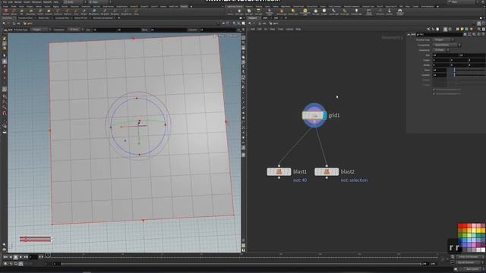Create a Distant Light from the shelf
Image resolution: width=486 pixels, height=273 pixels.
click(293, 12)
